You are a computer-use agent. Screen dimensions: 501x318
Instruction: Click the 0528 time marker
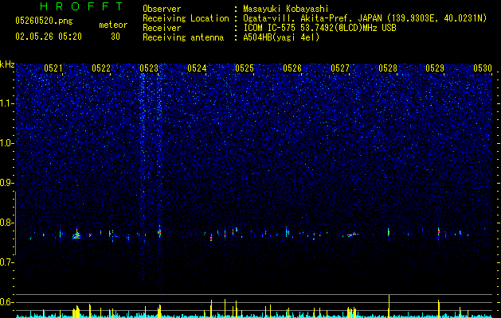coord(388,68)
